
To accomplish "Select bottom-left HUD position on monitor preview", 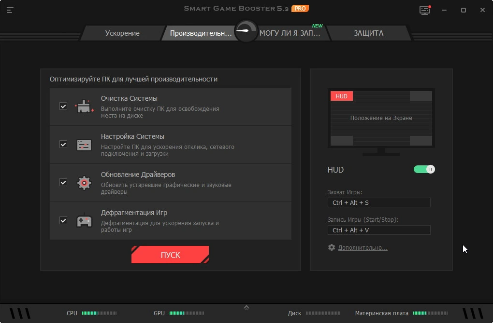I will 342,141.
